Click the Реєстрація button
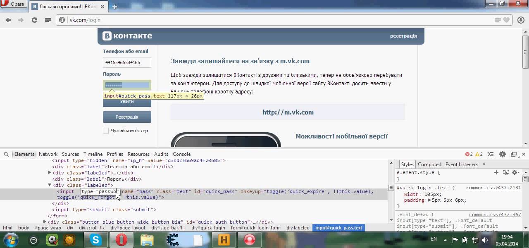Image resolution: width=529 pixels, height=248 pixels. pos(127,117)
